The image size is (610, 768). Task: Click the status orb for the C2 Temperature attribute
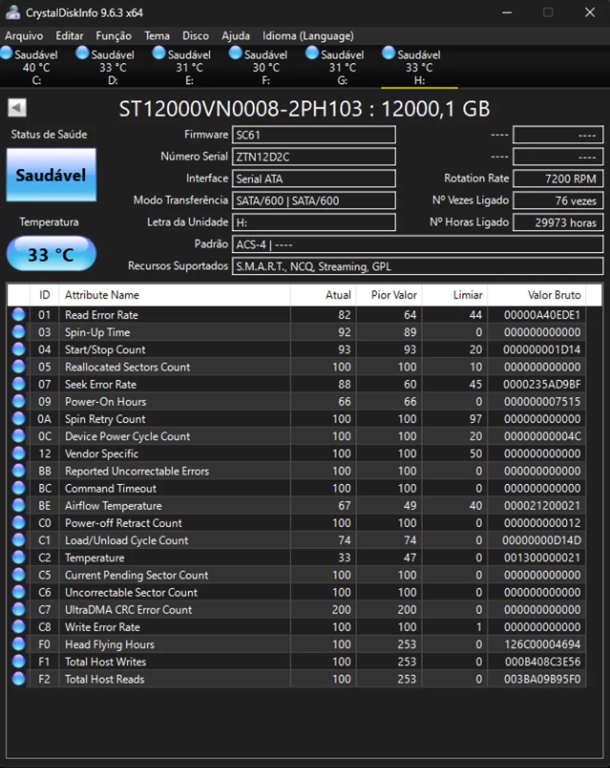click(19, 557)
